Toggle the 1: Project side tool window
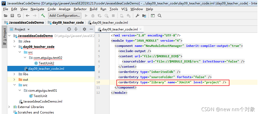The image size is (259, 114). pyautogui.click(x=4, y=37)
